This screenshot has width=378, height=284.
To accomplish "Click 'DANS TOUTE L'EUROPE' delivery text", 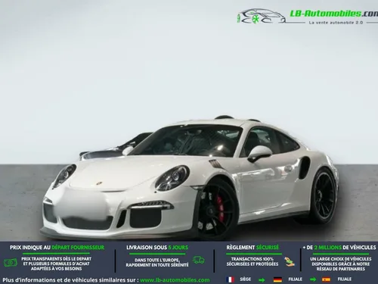I will pyautogui.click(x=157, y=260).
